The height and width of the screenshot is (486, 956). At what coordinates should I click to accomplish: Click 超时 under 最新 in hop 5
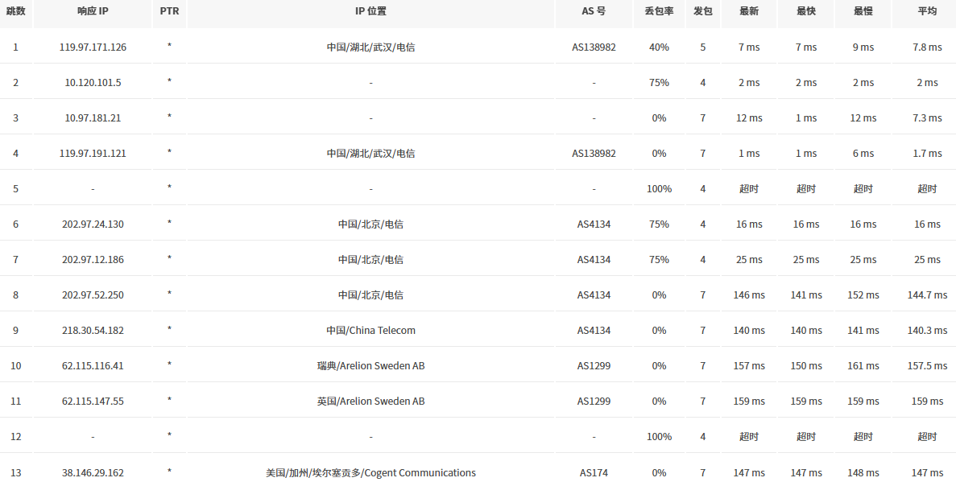[749, 189]
